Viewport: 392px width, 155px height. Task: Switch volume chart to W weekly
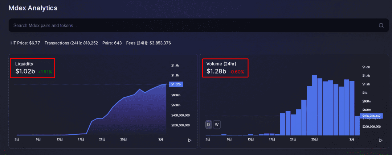(217, 125)
